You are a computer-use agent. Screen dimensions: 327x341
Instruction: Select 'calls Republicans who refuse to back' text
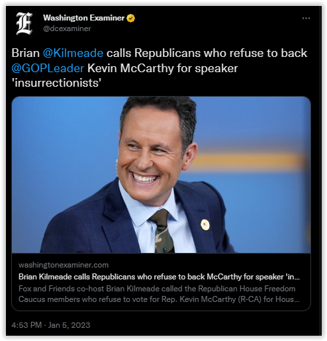pyautogui.click(x=207, y=53)
